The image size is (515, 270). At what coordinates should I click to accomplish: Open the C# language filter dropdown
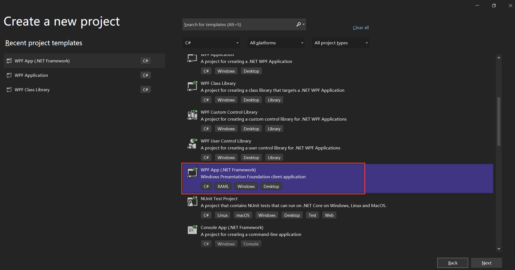[211, 43]
